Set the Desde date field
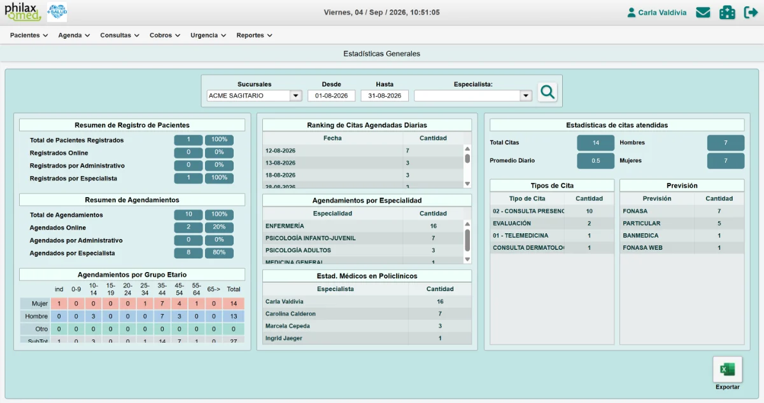Image resolution: width=764 pixels, height=403 pixels. pos(332,96)
